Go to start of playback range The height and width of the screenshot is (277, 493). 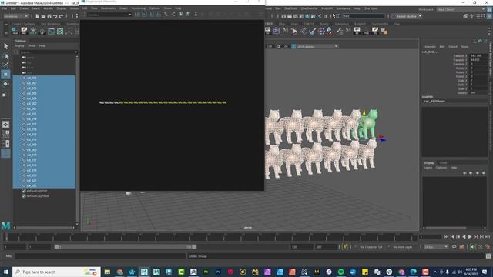click(x=446, y=237)
